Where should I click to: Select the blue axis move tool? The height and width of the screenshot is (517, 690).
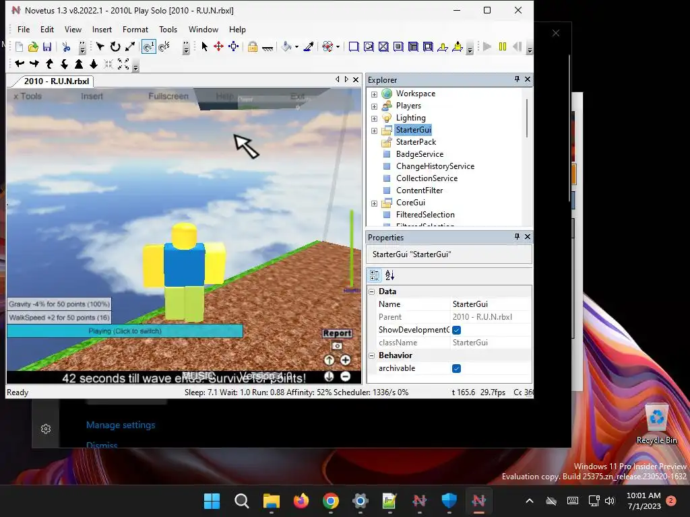pyautogui.click(x=234, y=46)
